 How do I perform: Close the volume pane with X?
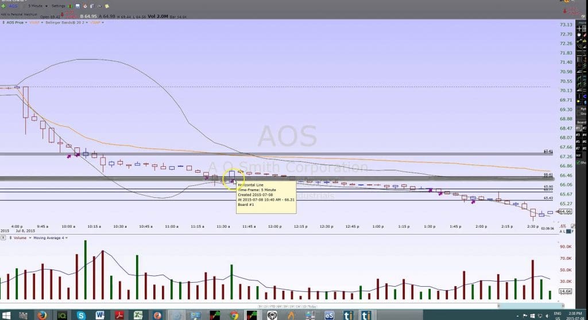(x=3, y=237)
